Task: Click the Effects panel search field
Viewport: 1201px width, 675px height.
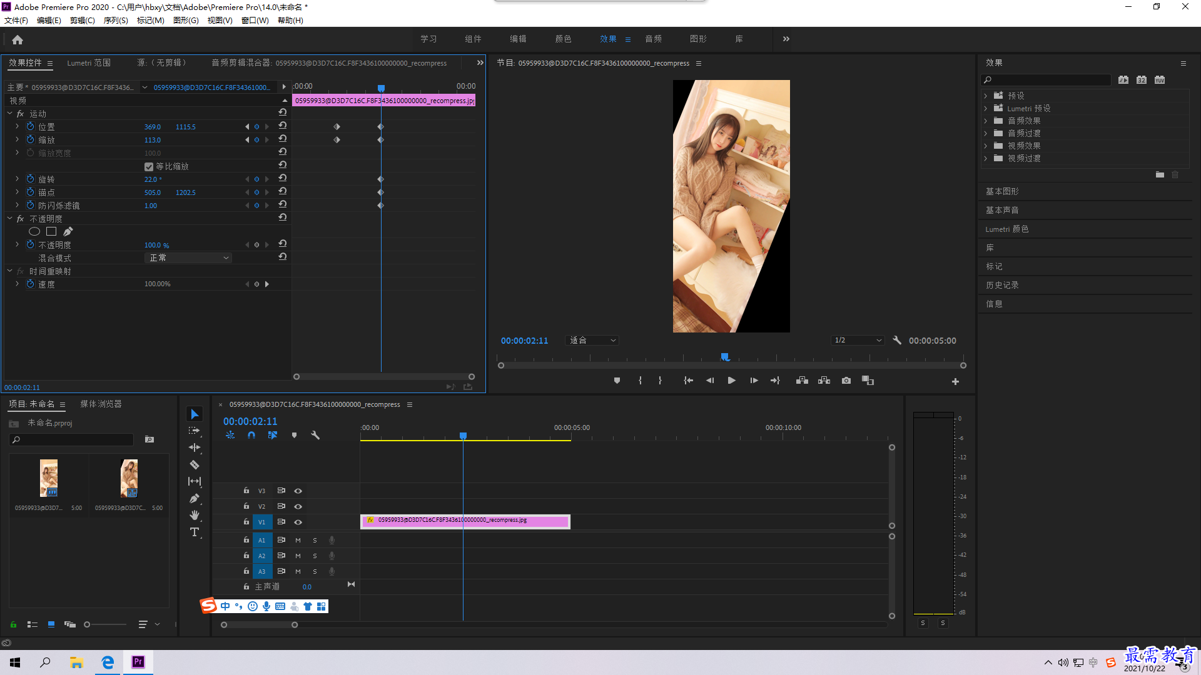Action: 1046,80
